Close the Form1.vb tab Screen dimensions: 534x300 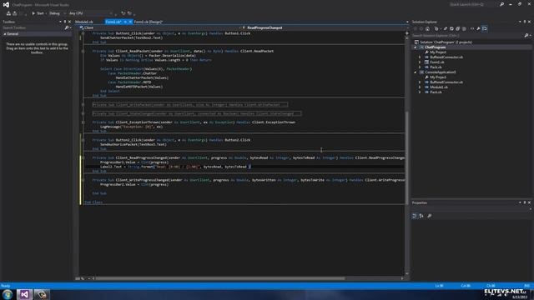point(130,22)
